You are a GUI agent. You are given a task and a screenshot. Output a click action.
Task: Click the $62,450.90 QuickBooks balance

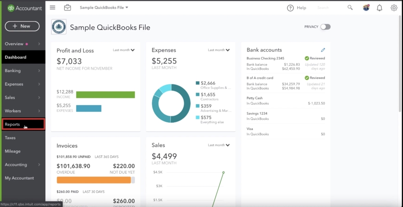point(290,68)
